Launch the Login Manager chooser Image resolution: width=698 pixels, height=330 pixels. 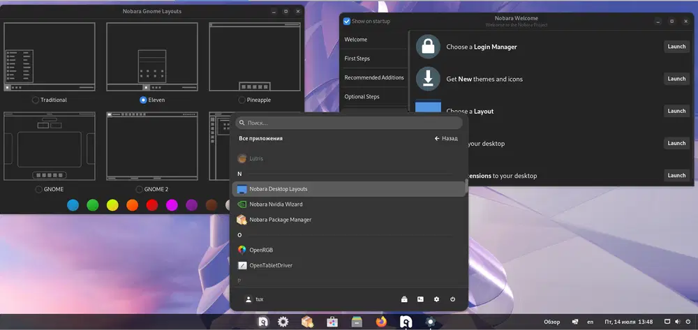click(676, 47)
